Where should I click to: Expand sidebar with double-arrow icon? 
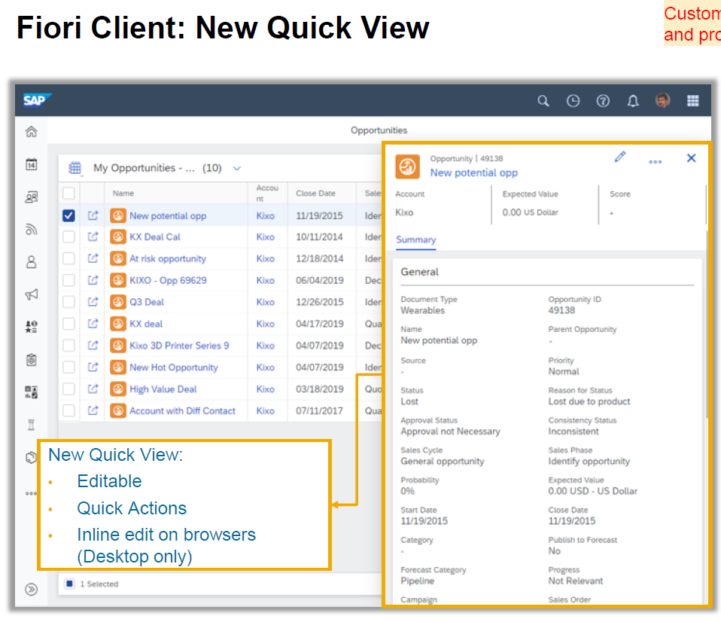[x=32, y=590]
